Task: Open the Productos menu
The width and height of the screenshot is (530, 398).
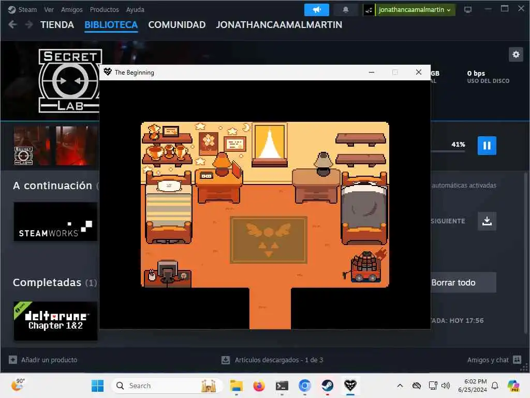Action: tap(104, 9)
